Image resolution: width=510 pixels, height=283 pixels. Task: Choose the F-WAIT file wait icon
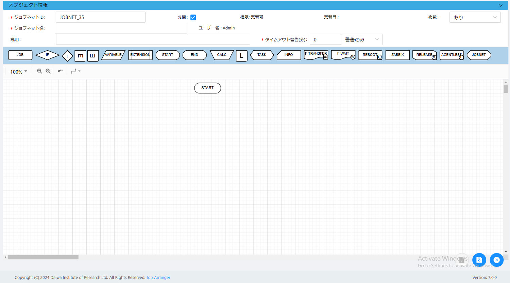click(x=343, y=55)
